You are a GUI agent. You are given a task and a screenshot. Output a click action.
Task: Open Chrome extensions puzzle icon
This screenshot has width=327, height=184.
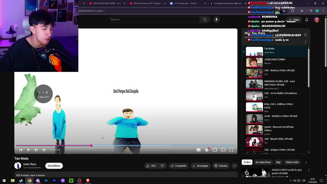[293, 11]
